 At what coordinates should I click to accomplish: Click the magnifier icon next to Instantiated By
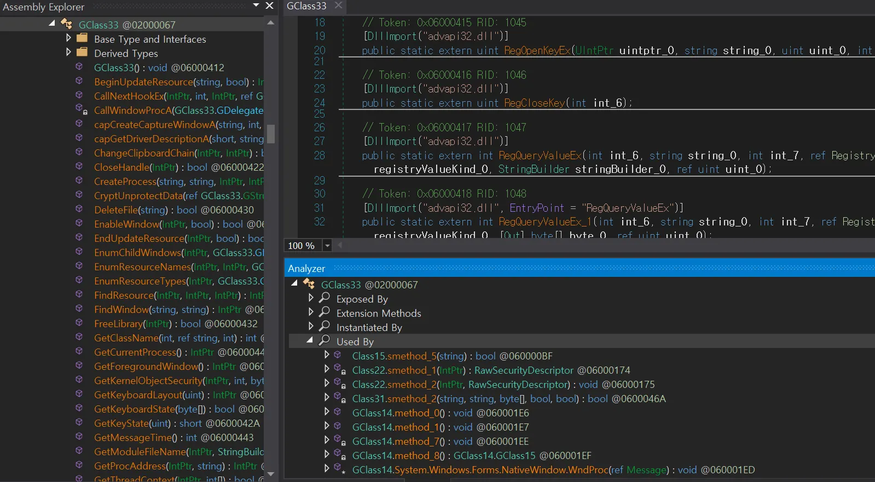click(x=324, y=326)
